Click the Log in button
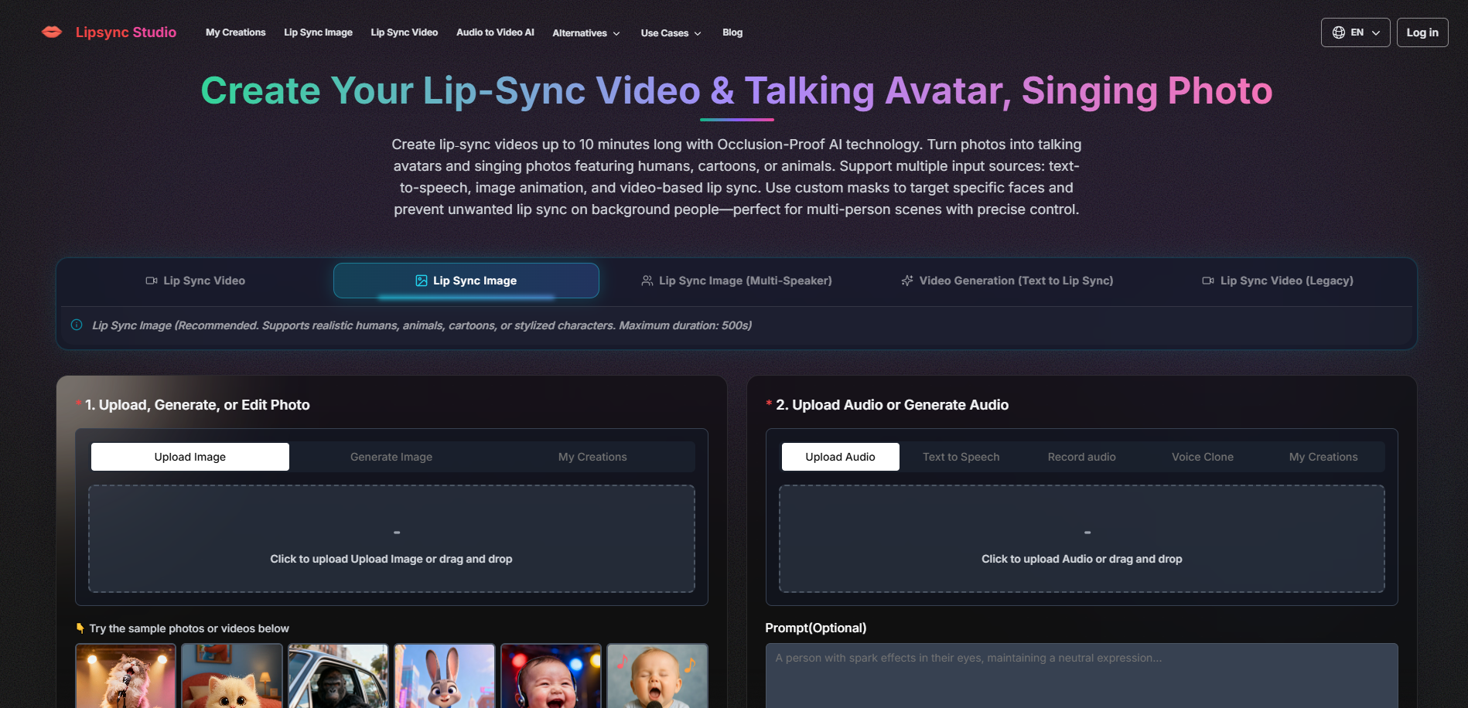The width and height of the screenshot is (1468, 708). 1422,32
